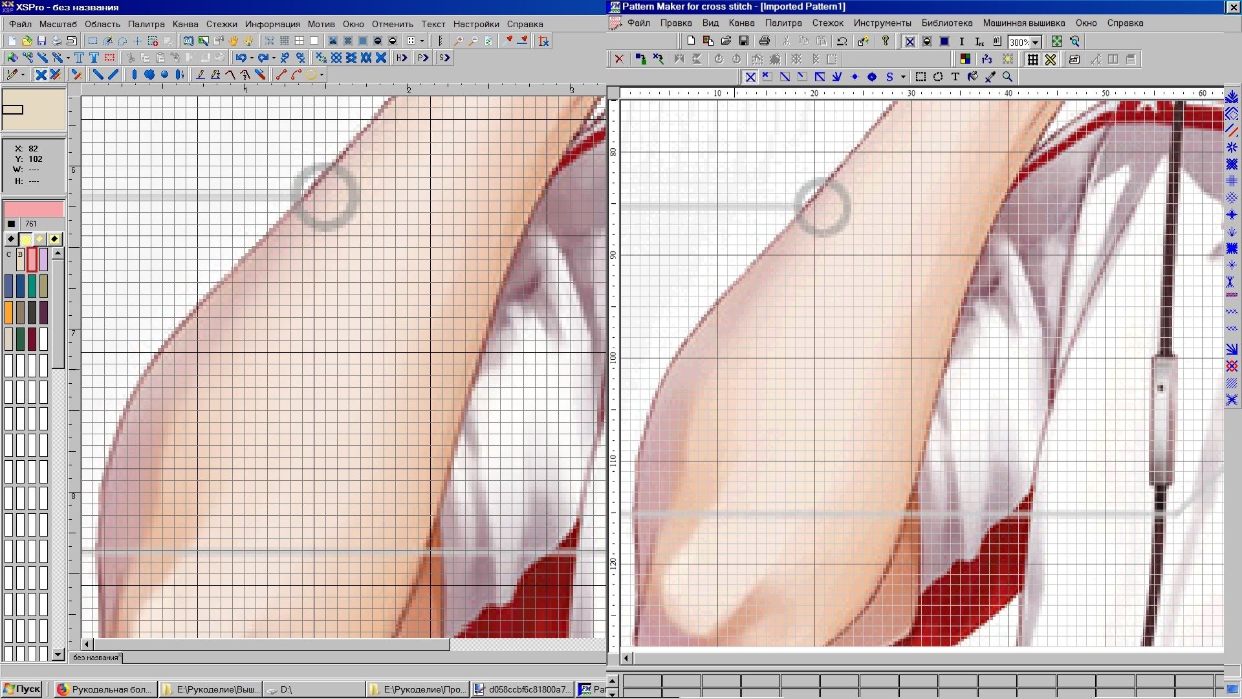This screenshot has height=699, width=1242.
Task: Click the hand pan tool in XSPro
Action: point(234,41)
